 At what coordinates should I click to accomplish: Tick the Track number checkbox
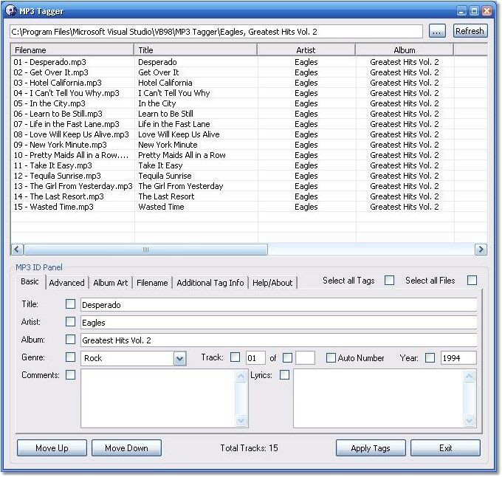point(235,357)
